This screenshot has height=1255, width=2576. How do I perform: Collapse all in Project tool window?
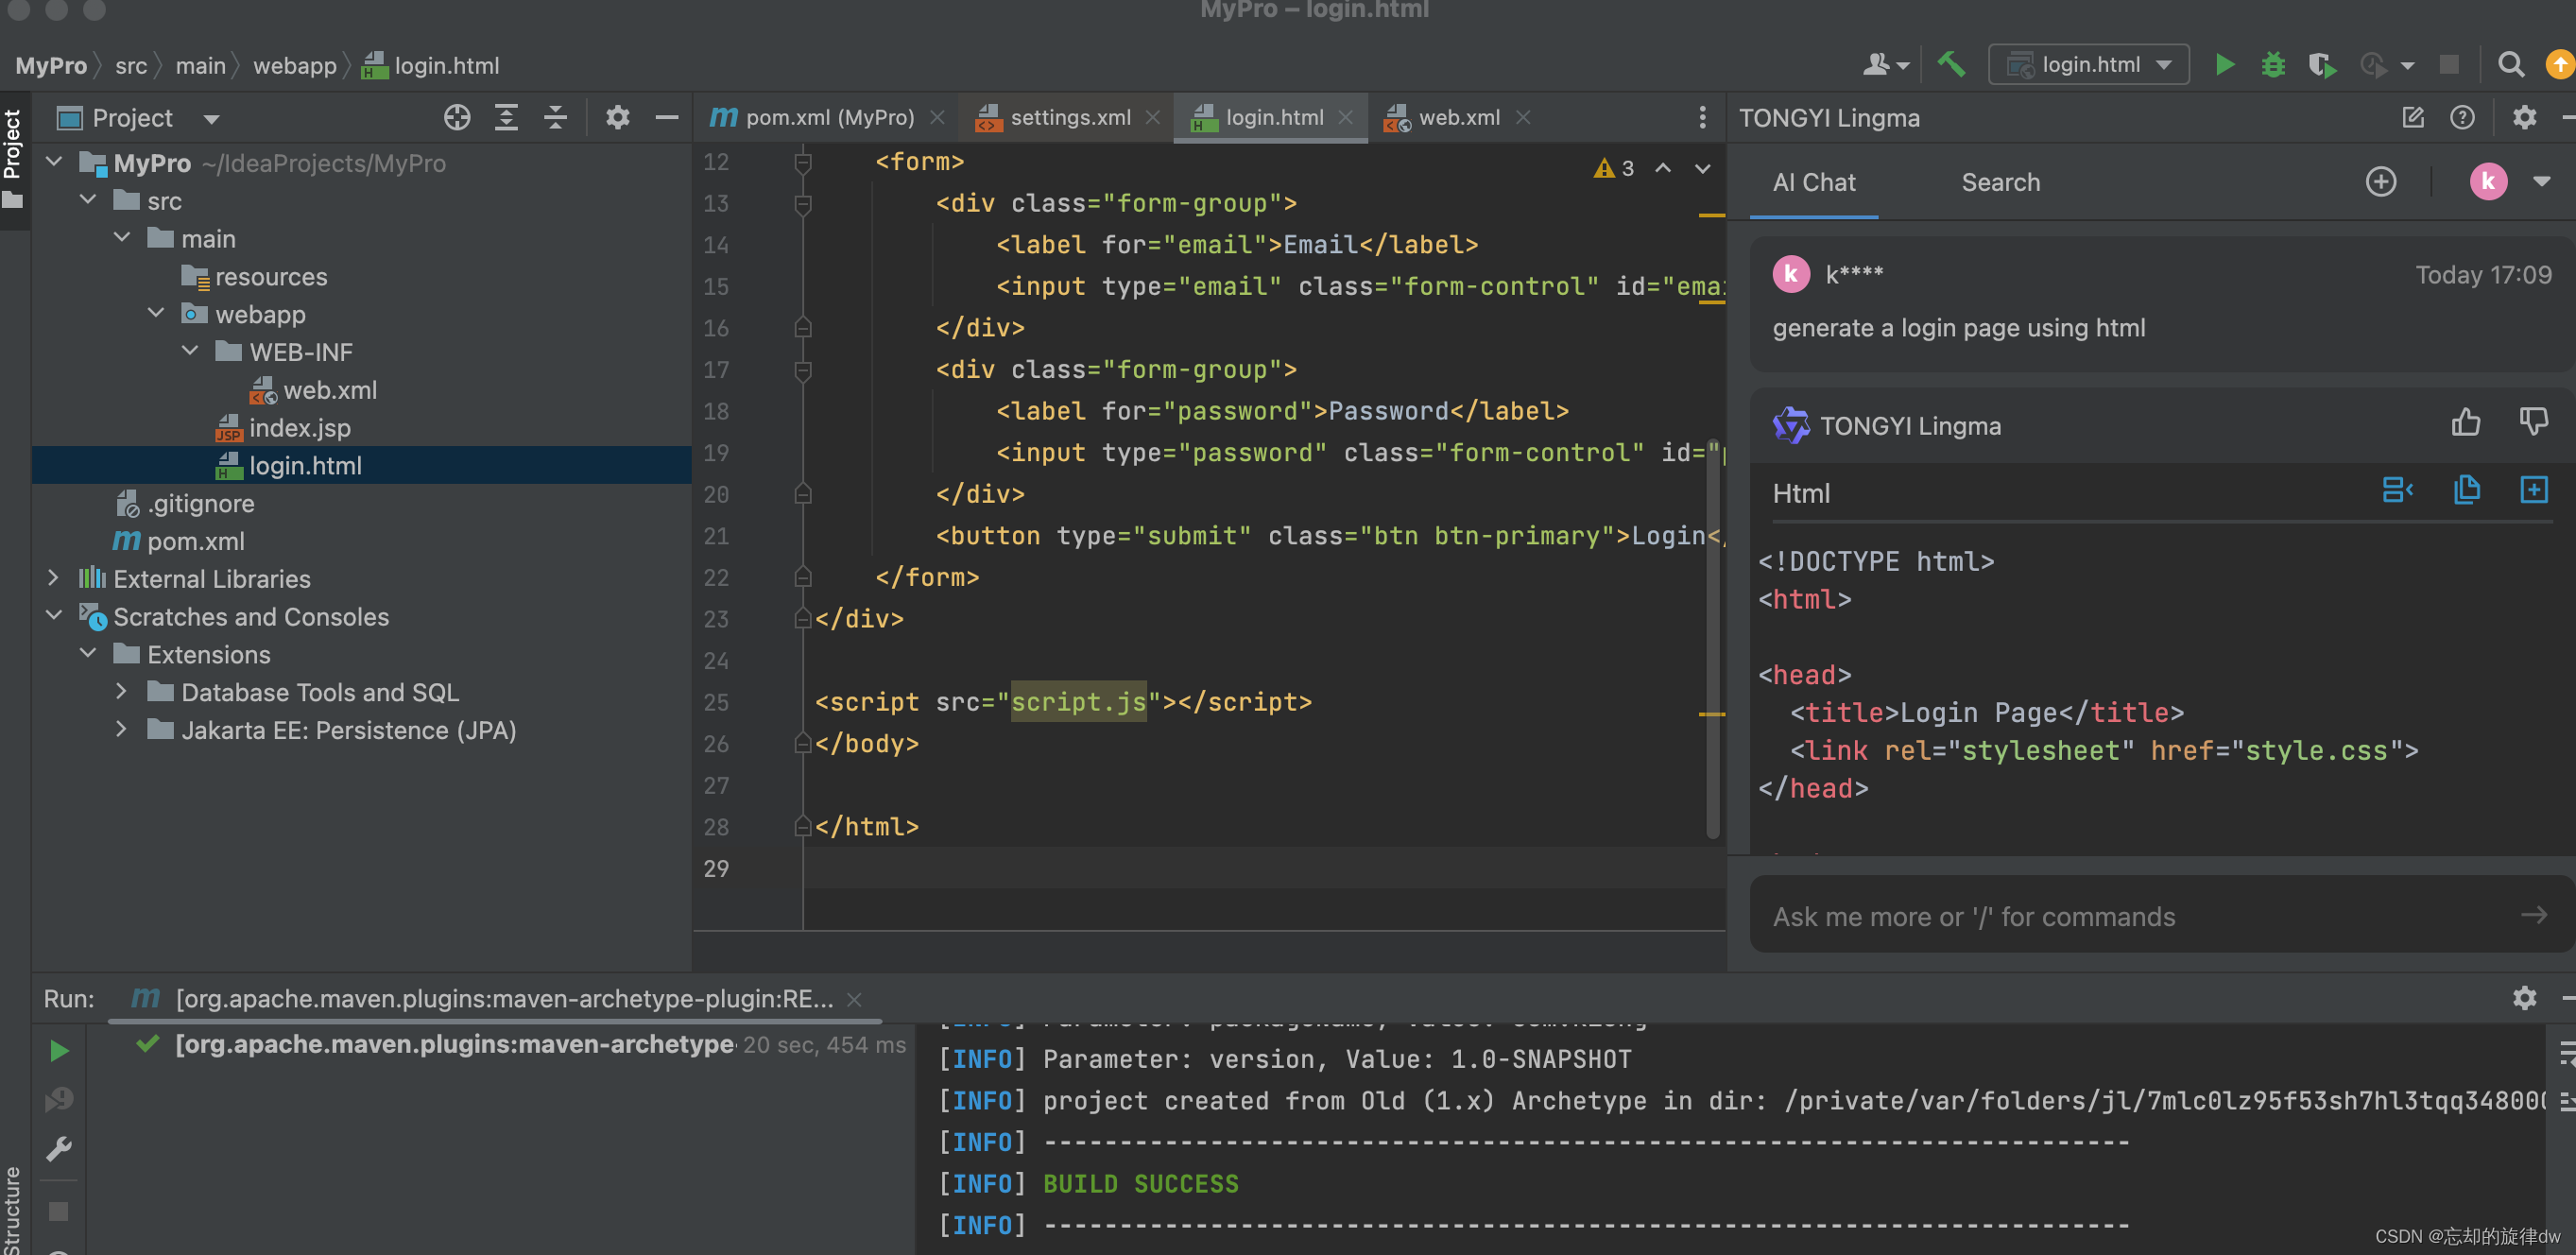(555, 118)
